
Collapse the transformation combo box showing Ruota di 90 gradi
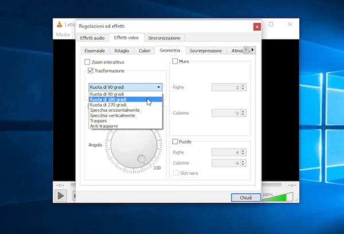[x=158, y=87]
